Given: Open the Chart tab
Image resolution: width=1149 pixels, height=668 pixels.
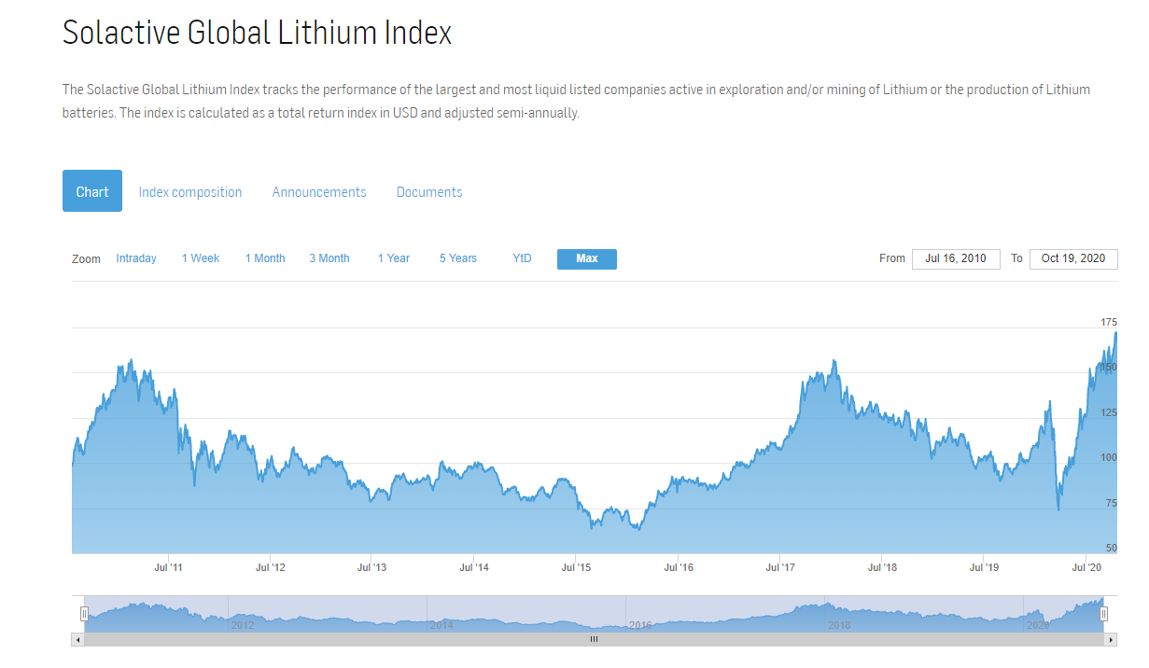Looking at the screenshot, I should pyautogui.click(x=92, y=191).
